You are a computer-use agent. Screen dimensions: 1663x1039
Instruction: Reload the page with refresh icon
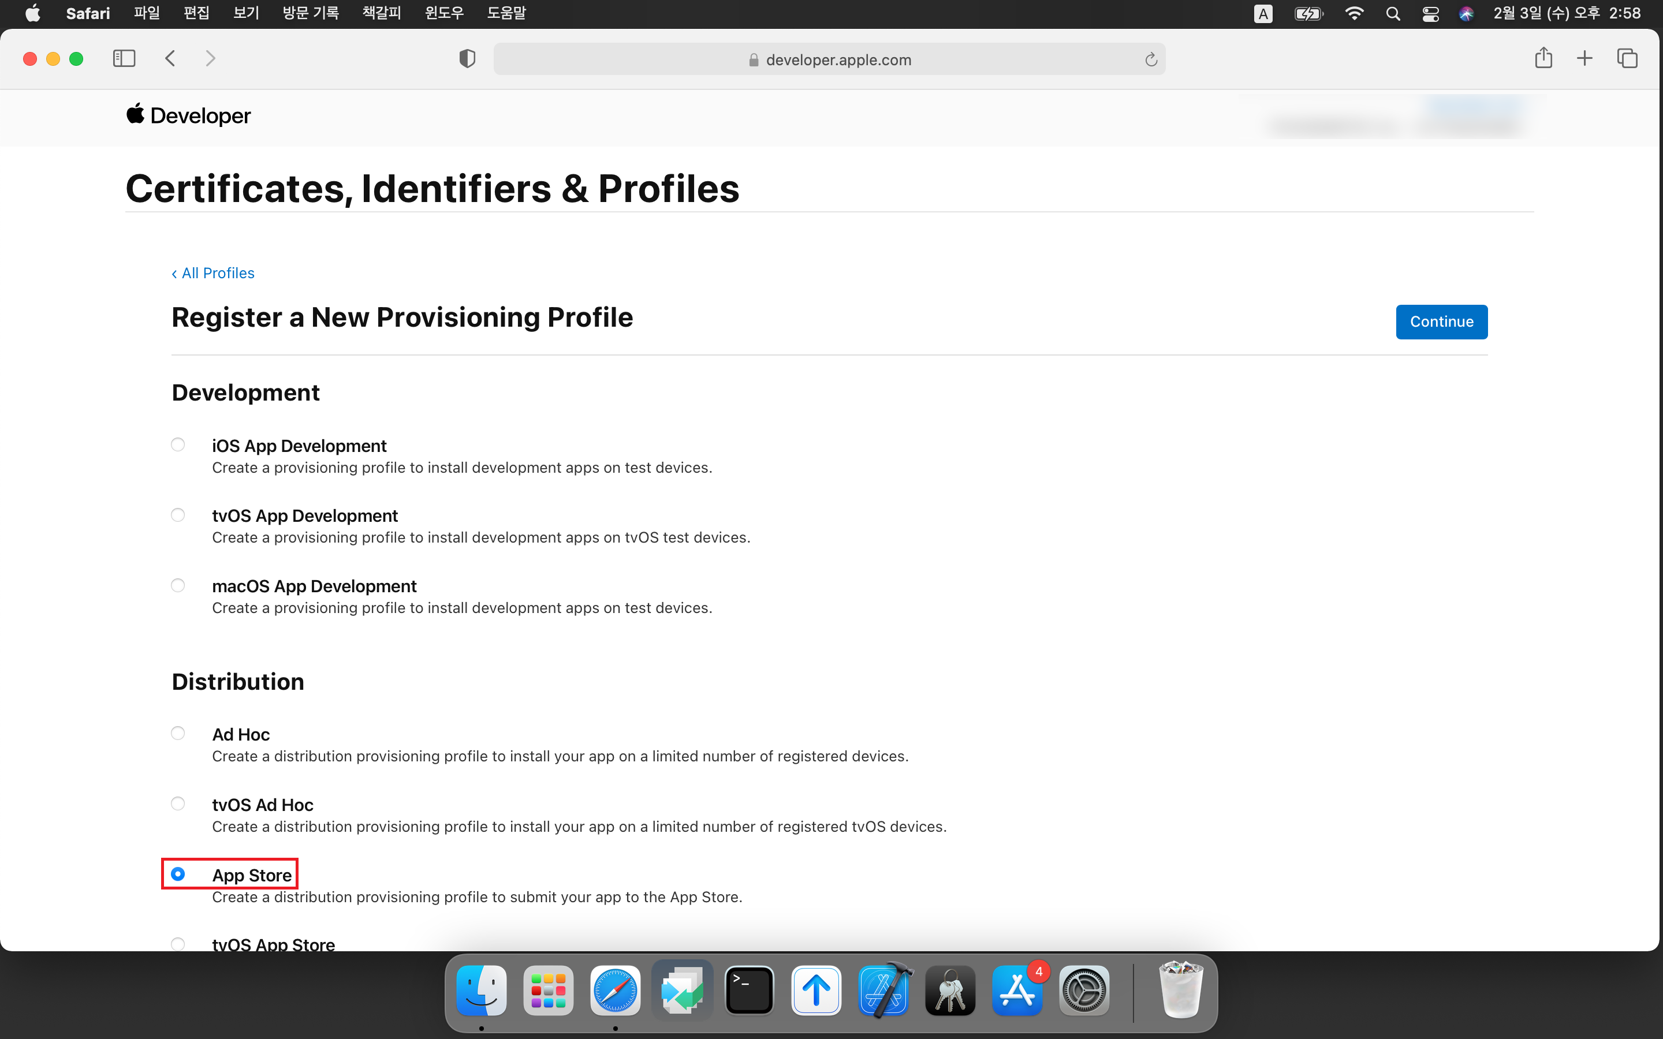1151,60
